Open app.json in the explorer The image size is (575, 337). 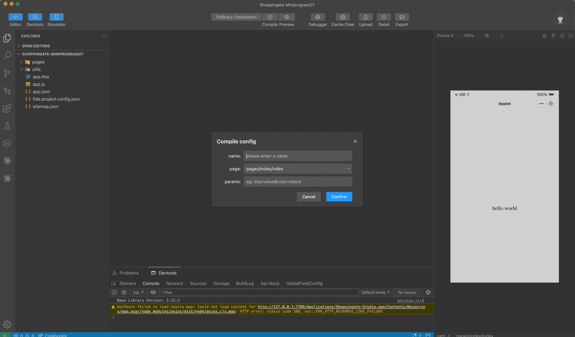(41, 92)
